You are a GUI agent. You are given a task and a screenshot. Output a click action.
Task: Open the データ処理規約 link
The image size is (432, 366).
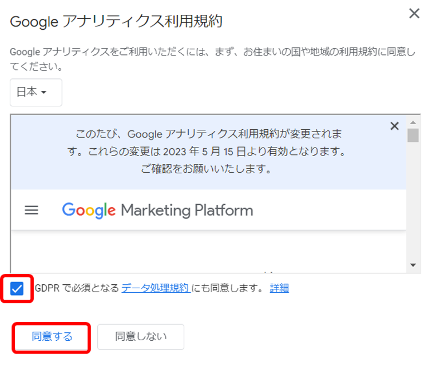coord(156,288)
